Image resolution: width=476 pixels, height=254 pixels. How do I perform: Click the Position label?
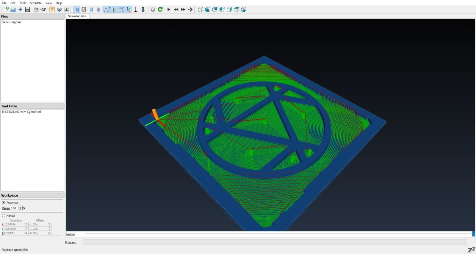coord(71,234)
